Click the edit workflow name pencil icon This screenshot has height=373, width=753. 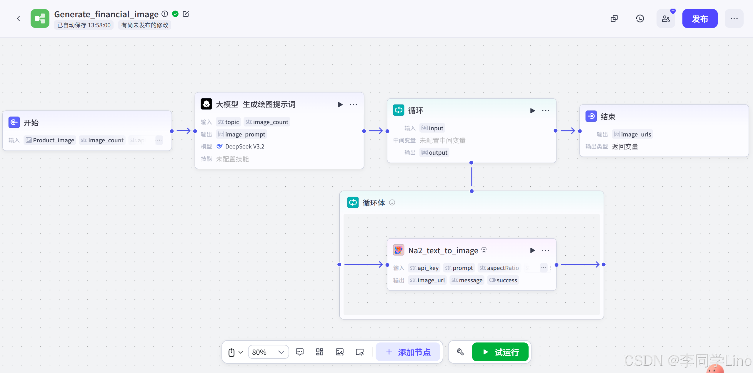(x=186, y=14)
